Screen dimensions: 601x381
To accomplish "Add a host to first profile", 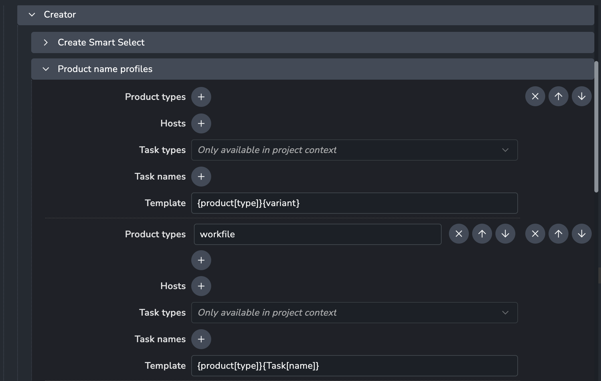I will click(201, 123).
